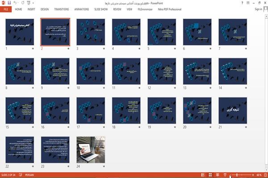268x178 pixels.
Task: Open the Nitro PDF Professional tab
Action: [170, 9]
